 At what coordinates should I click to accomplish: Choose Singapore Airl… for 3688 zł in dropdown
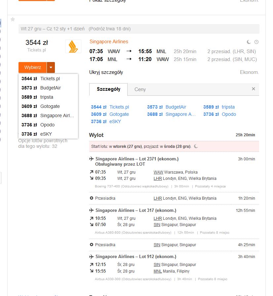click(48, 115)
